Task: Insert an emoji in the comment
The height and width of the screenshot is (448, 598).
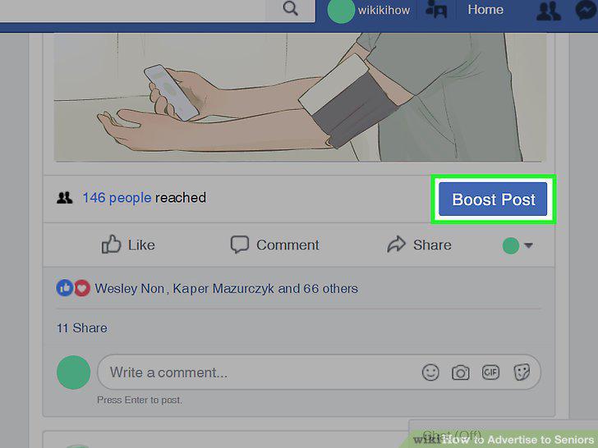Action: [430, 373]
